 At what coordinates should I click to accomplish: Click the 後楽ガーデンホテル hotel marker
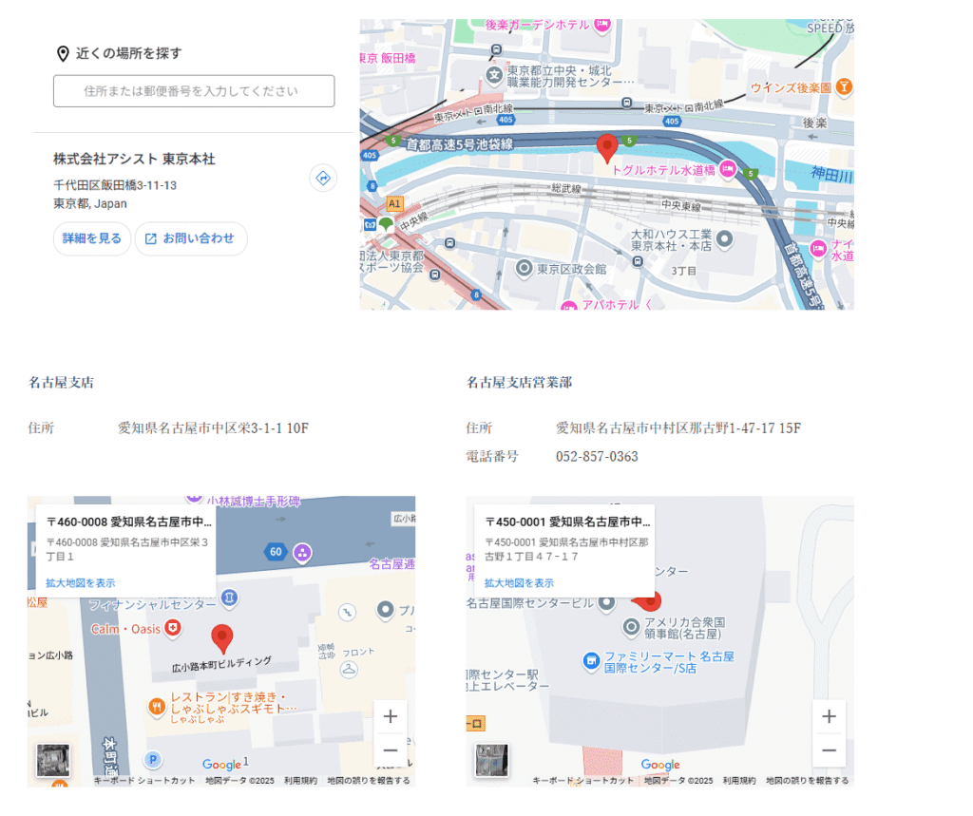click(x=601, y=25)
